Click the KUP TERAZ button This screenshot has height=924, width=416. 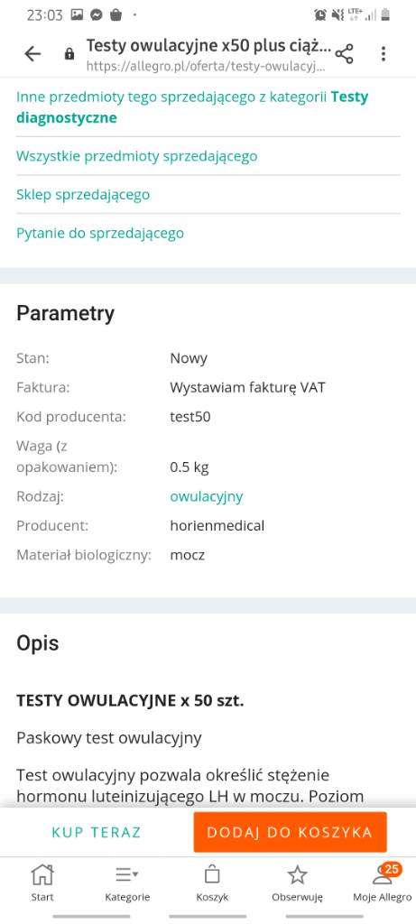click(97, 832)
